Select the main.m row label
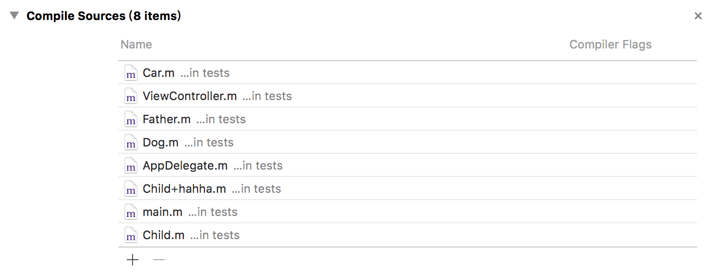Screen dimensions: 713x276 tap(163, 212)
